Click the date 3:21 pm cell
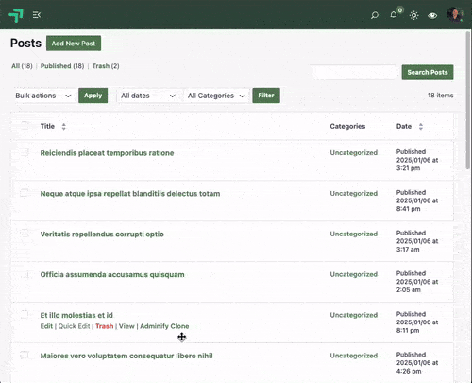The width and height of the screenshot is (472, 383). point(417,160)
